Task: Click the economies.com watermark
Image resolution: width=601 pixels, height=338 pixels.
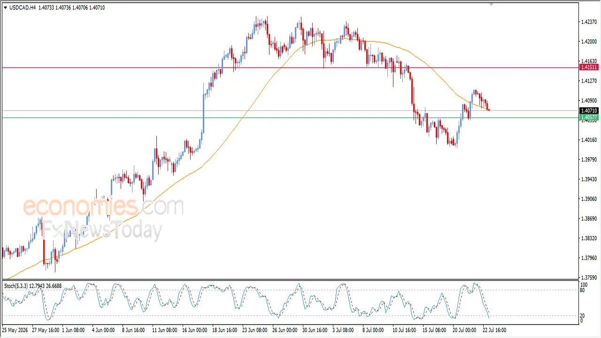Action: (103, 207)
